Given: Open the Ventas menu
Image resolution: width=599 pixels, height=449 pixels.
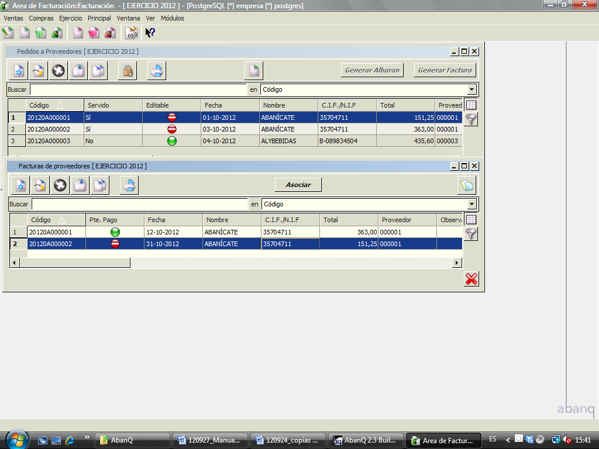Looking at the screenshot, I should 13,18.
